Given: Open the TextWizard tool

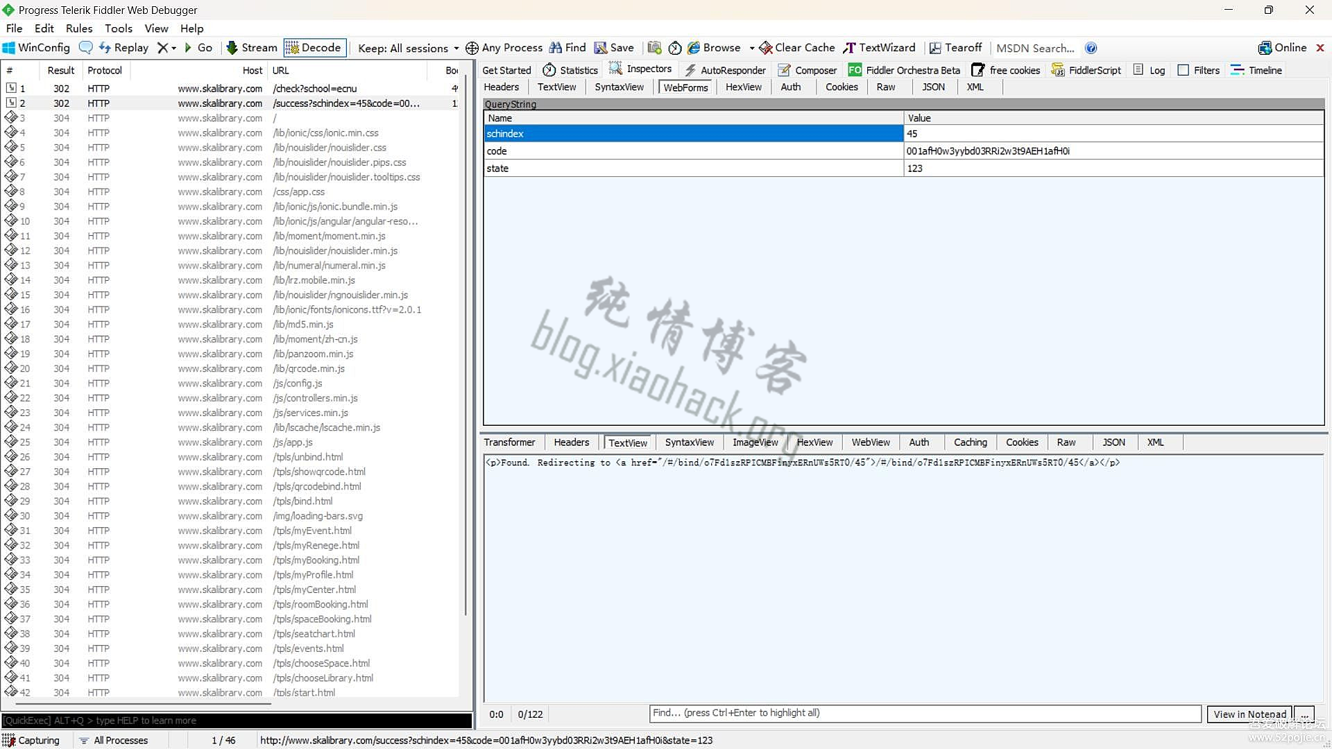Looking at the screenshot, I should click(878, 48).
